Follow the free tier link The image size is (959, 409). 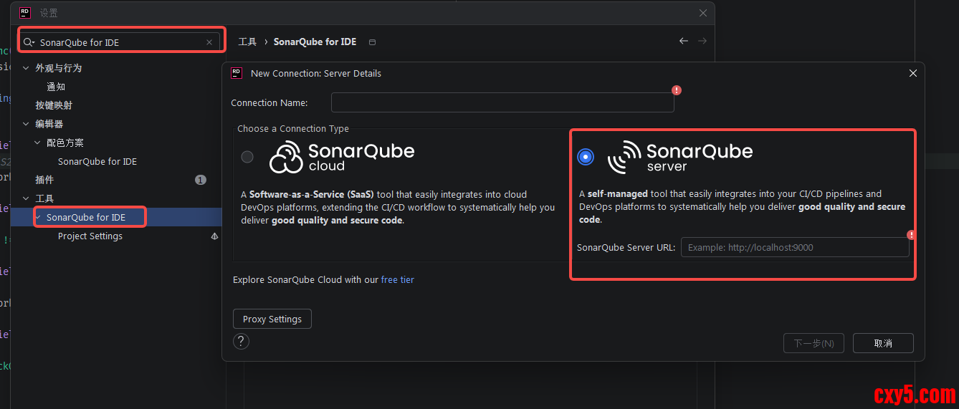(x=397, y=280)
